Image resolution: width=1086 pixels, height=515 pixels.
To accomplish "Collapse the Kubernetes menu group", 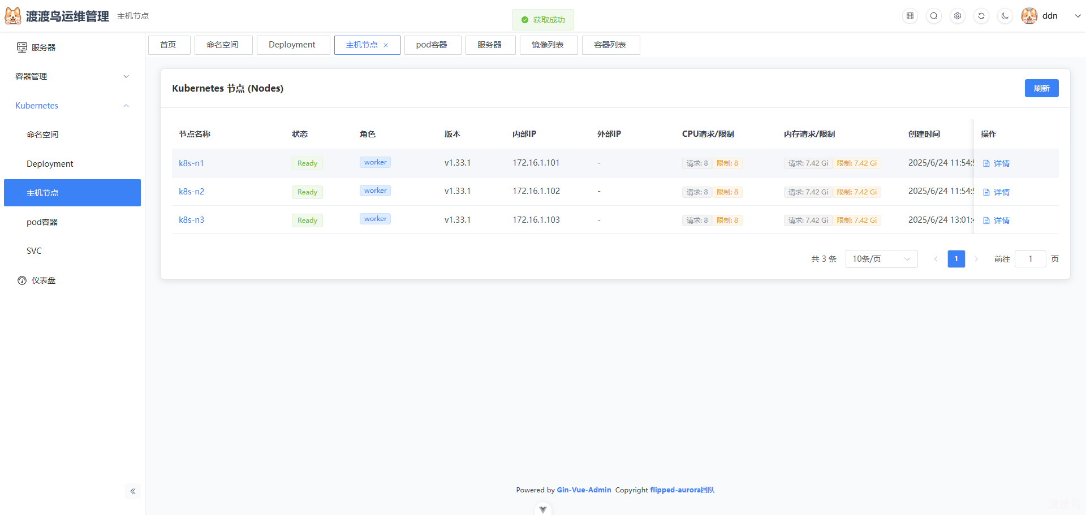I will pos(126,106).
